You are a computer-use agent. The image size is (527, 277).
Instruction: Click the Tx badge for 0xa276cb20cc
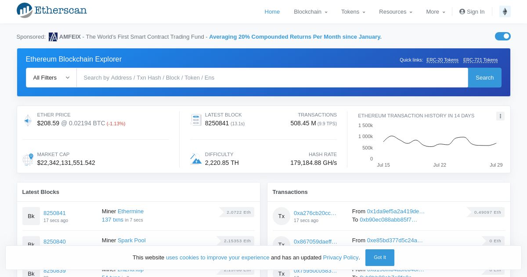click(282, 216)
